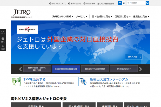The image size is (161, 107).
Task: Expand サービス dropdown menu
Action: [81, 16]
